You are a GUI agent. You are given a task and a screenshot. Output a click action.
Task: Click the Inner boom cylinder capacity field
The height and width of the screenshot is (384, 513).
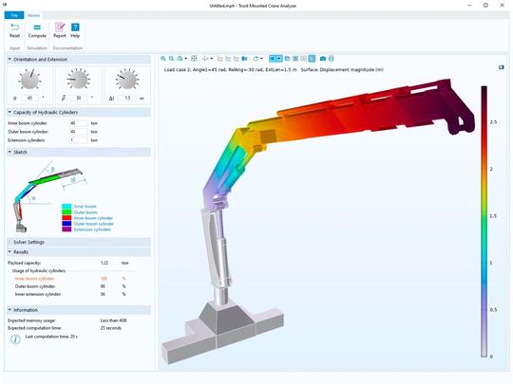[x=79, y=123]
